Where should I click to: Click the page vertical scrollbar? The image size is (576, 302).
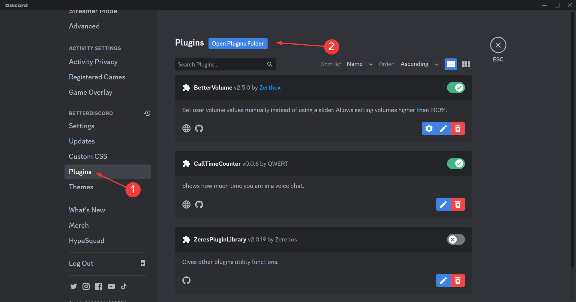[x=572, y=139]
